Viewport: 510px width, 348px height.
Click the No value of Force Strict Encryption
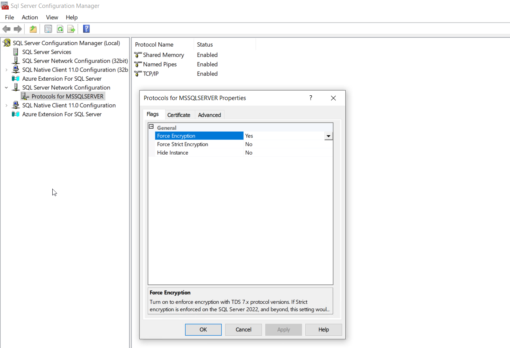pyautogui.click(x=249, y=144)
